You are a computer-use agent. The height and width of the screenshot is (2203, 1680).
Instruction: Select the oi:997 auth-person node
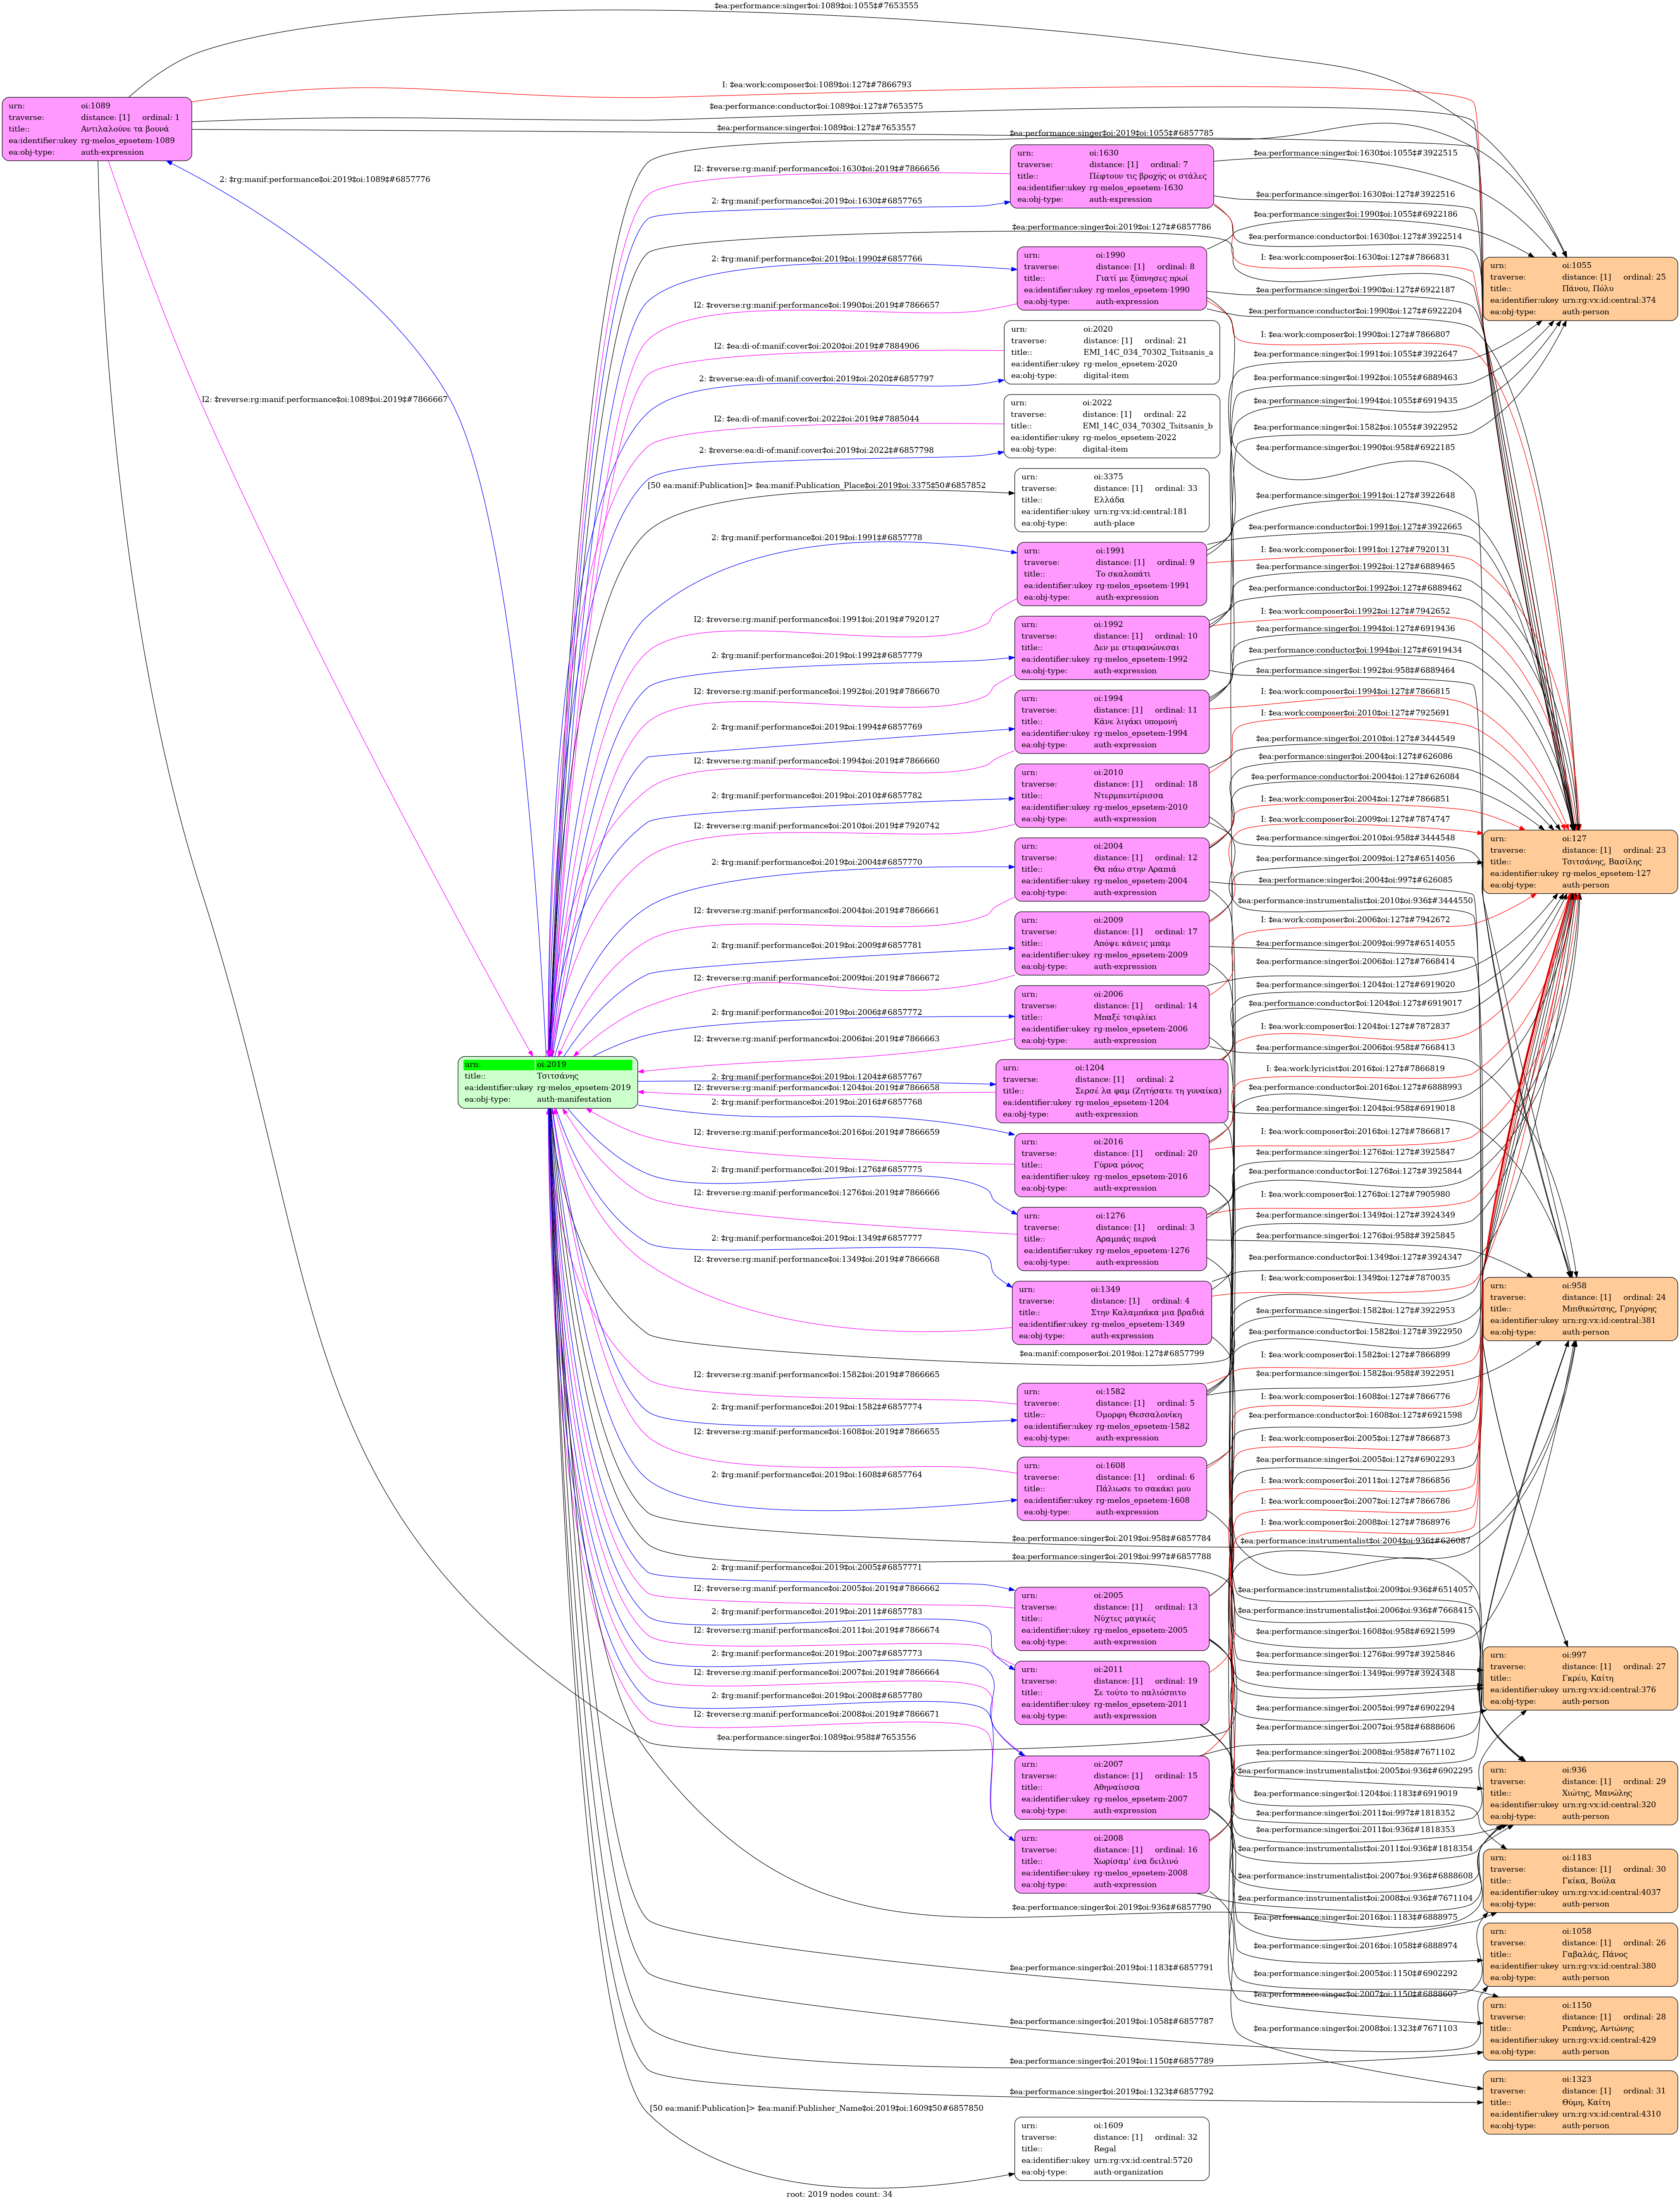point(1579,1678)
